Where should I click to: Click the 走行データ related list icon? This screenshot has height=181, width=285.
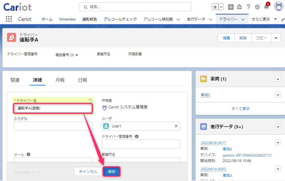204,127
